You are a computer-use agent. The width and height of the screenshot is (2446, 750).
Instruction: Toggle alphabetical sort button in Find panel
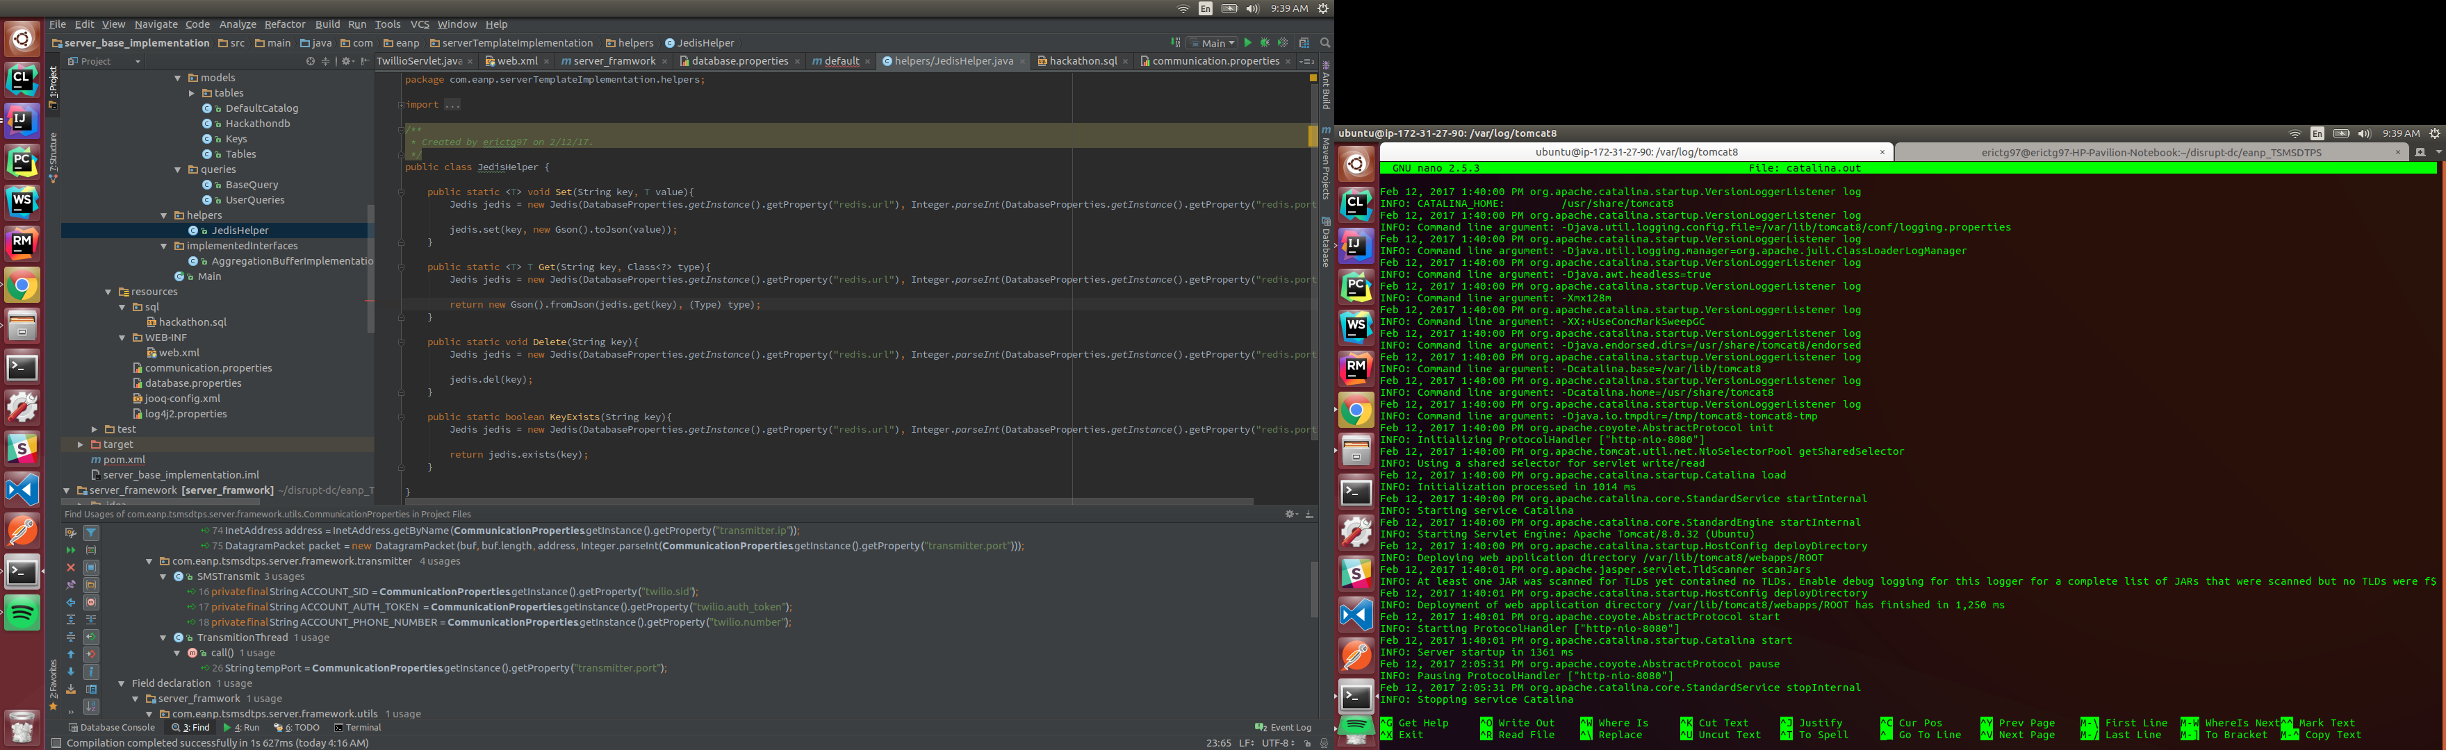coord(91,706)
